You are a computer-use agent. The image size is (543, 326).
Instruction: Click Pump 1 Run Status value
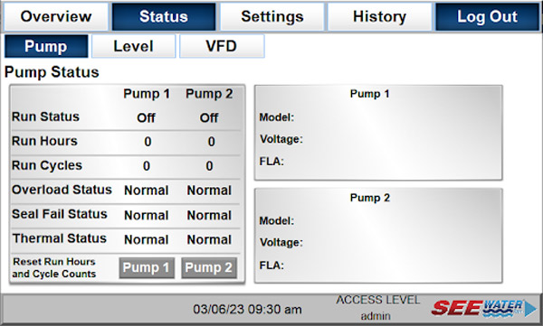(x=146, y=118)
